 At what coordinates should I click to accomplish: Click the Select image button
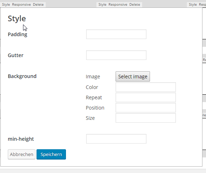click(133, 77)
